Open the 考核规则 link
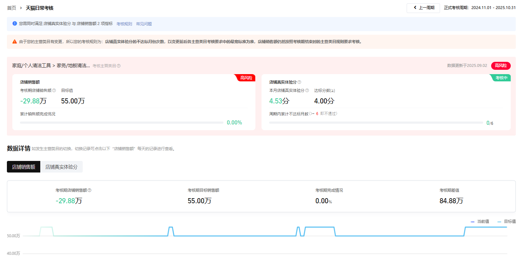The height and width of the screenshot is (264, 518). (x=124, y=24)
